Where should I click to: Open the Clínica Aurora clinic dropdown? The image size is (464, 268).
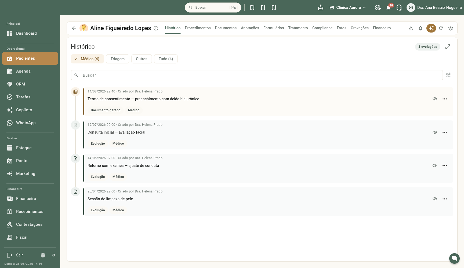[x=348, y=8]
